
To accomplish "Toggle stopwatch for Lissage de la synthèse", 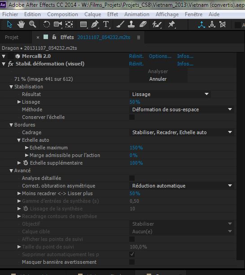I will (x=26, y=209).
